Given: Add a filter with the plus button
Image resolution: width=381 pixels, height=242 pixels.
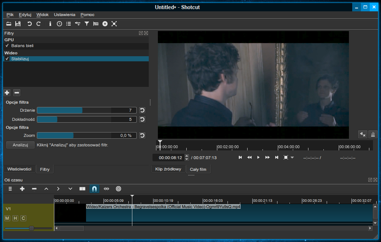Looking at the screenshot, I should 7,93.
